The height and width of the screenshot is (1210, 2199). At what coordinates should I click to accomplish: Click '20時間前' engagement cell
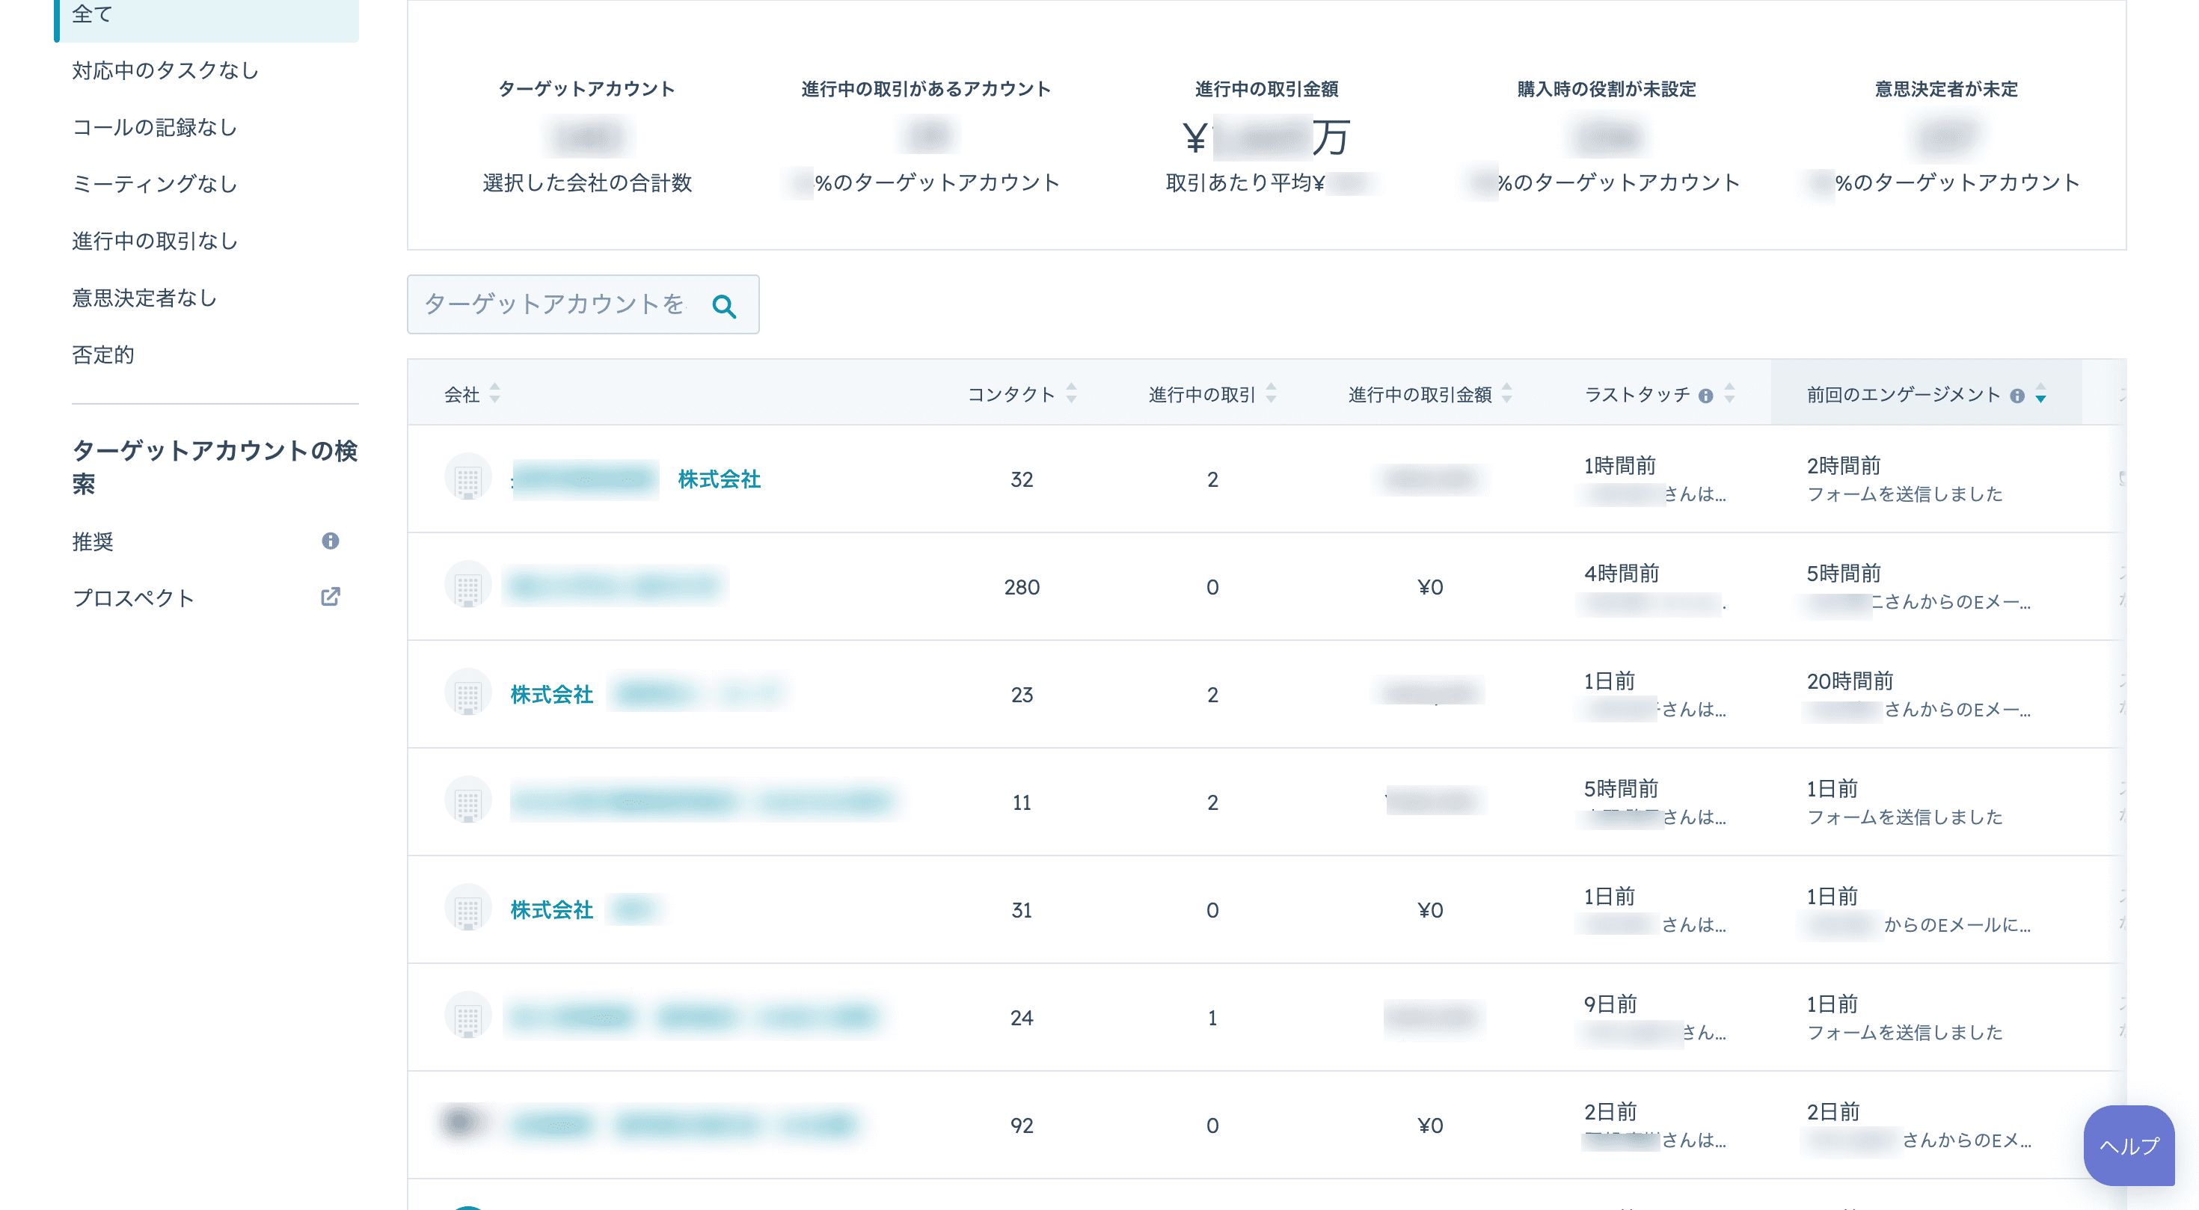coord(1850,680)
